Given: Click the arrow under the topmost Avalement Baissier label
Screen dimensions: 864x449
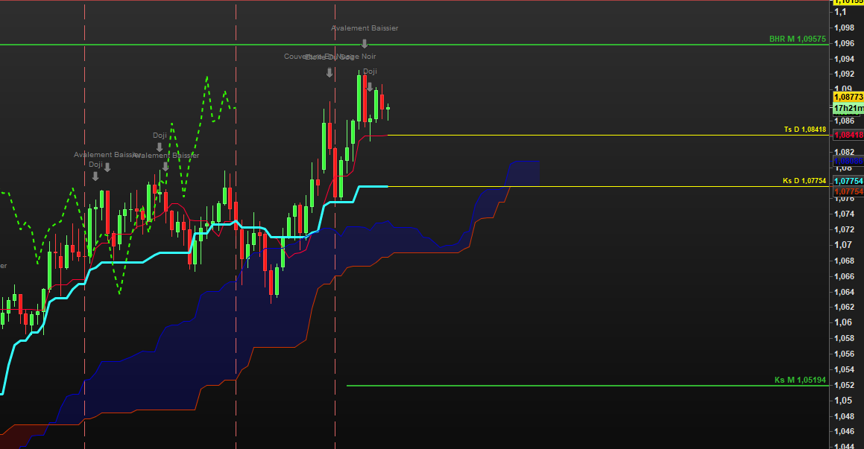Looking at the screenshot, I should pos(365,43).
